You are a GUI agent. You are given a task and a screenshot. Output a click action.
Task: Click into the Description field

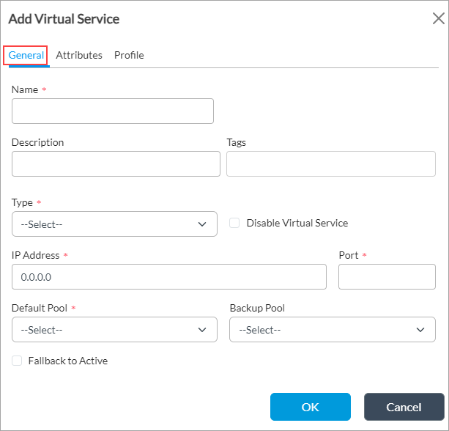coord(116,164)
